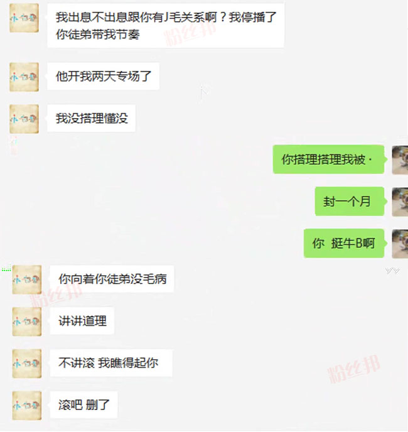Click own avatar next to '你 挺牛B啊'
This screenshot has width=408, height=432.
(400, 244)
